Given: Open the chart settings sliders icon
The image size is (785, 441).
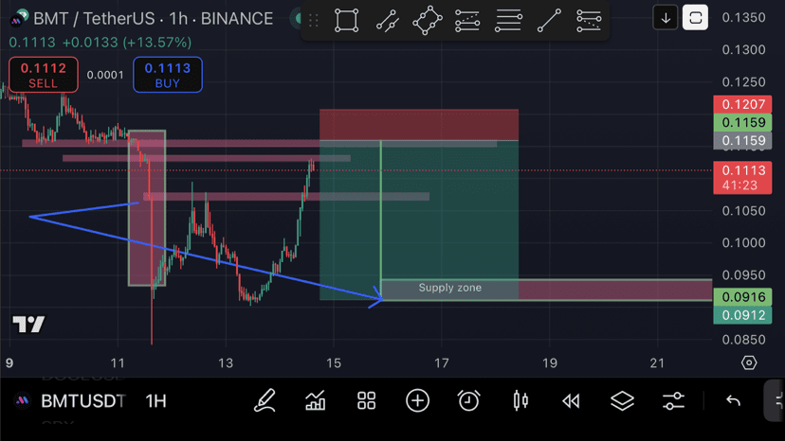Looking at the screenshot, I should click(x=673, y=400).
